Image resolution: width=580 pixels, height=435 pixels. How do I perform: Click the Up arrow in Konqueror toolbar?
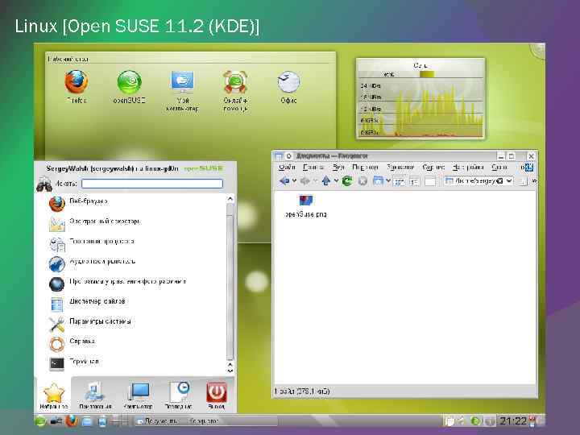point(326,181)
